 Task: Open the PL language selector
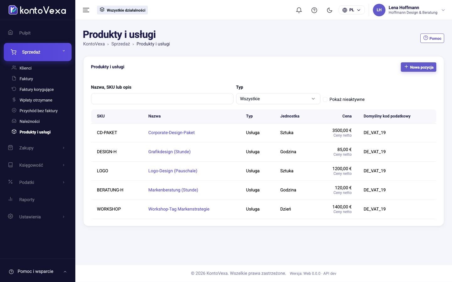352,10
